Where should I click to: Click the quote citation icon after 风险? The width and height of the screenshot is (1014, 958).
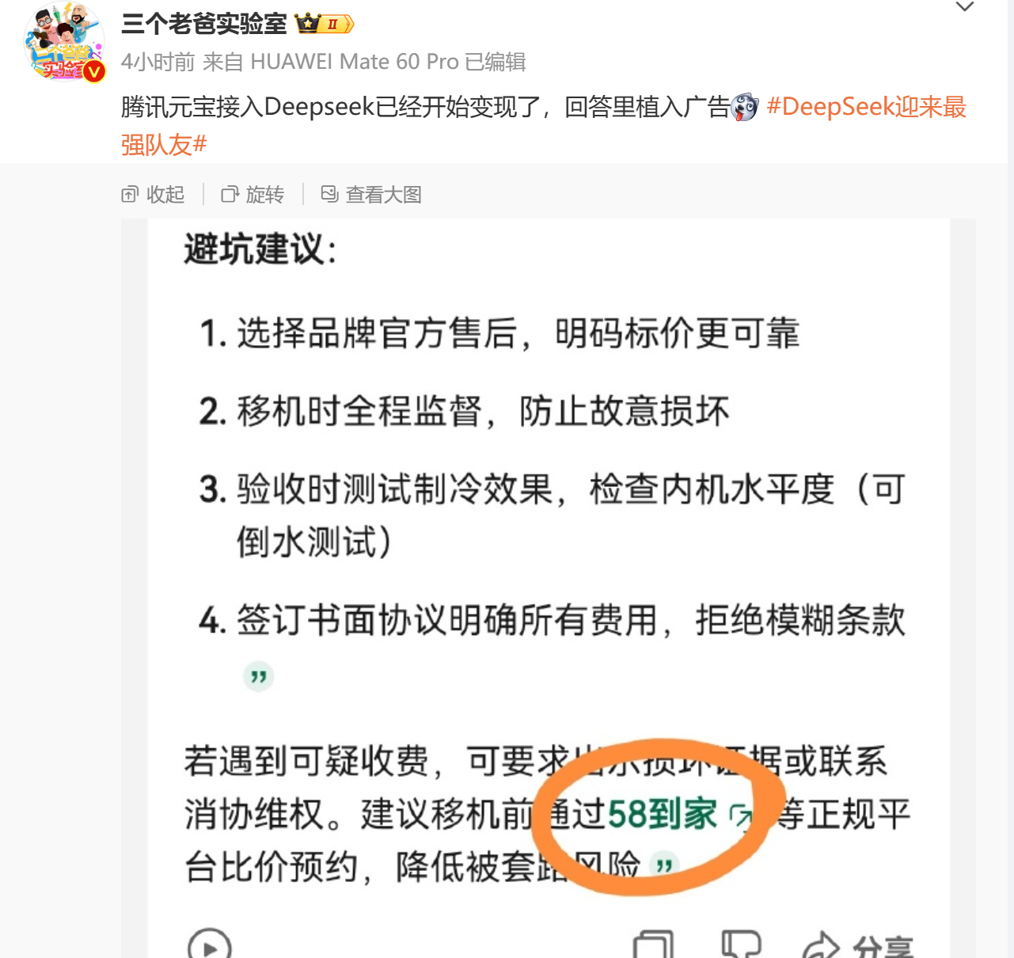(x=664, y=865)
